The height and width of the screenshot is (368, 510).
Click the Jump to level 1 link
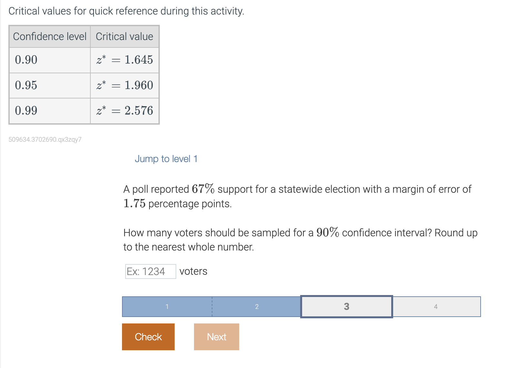click(166, 159)
